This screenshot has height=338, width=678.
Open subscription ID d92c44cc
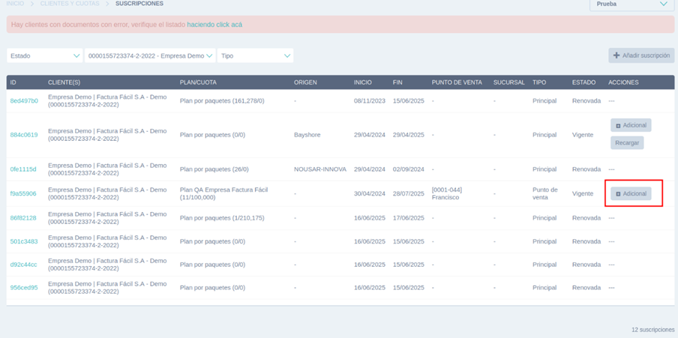tap(24, 265)
